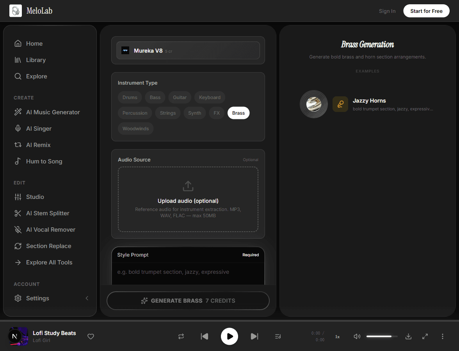Select Brass instrument type chip
The width and height of the screenshot is (459, 351).
click(238, 113)
